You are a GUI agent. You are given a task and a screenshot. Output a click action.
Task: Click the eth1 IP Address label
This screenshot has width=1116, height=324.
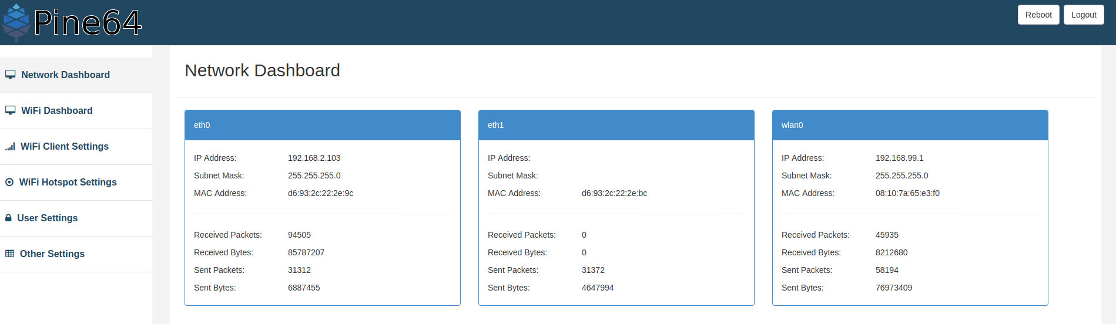tap(509, 158)
